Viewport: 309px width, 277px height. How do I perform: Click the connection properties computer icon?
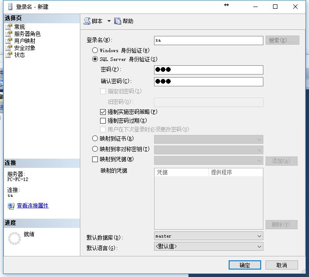click(x=11, y=206)
